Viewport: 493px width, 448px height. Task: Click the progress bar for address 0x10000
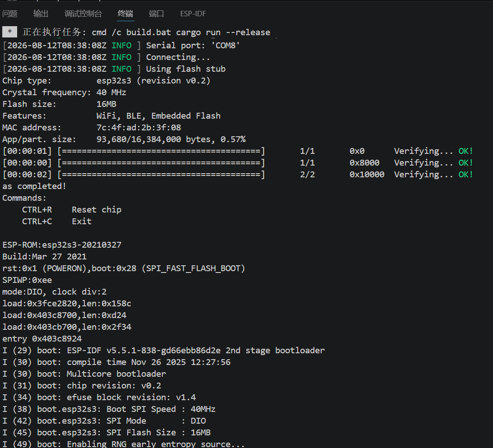tap(161, 175)
